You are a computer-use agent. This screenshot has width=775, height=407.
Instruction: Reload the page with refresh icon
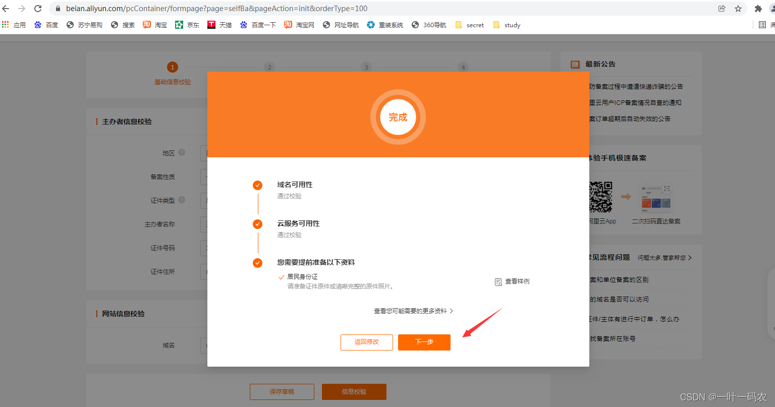[38, 9]
